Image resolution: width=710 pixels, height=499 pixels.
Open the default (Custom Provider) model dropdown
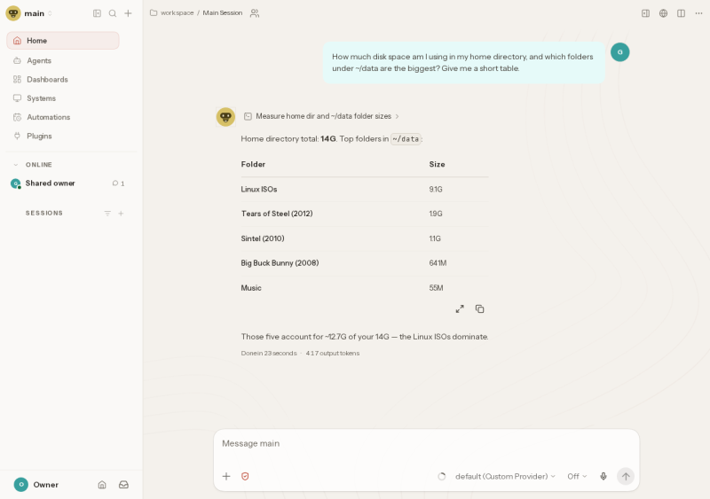(x=505, y=476)
